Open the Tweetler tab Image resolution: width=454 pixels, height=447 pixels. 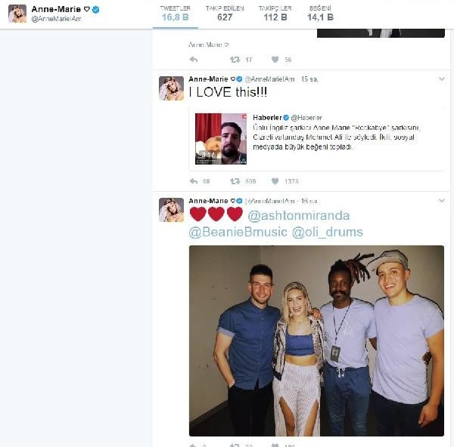[x=176, y=14]
